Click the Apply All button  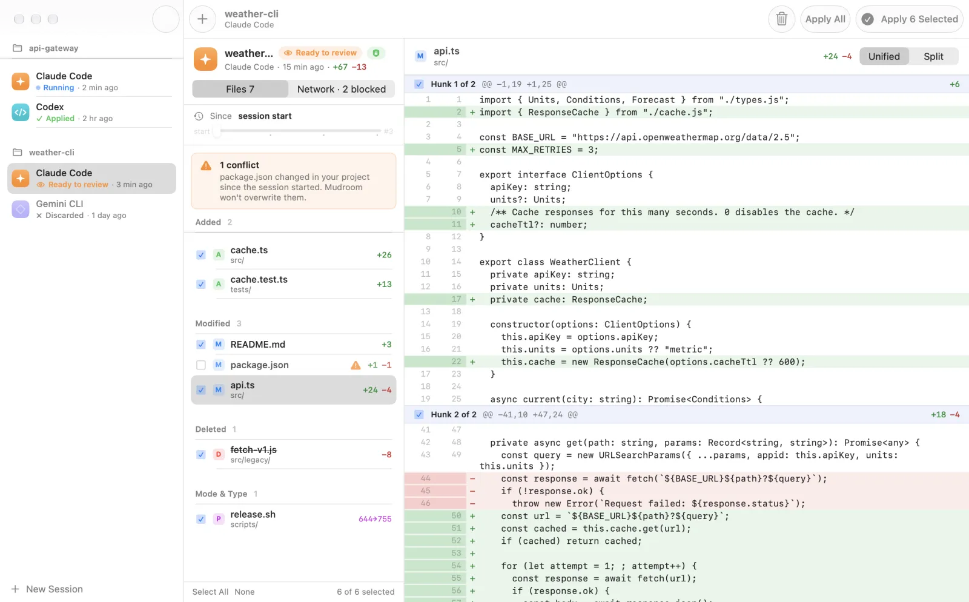(x=825, y=19)
